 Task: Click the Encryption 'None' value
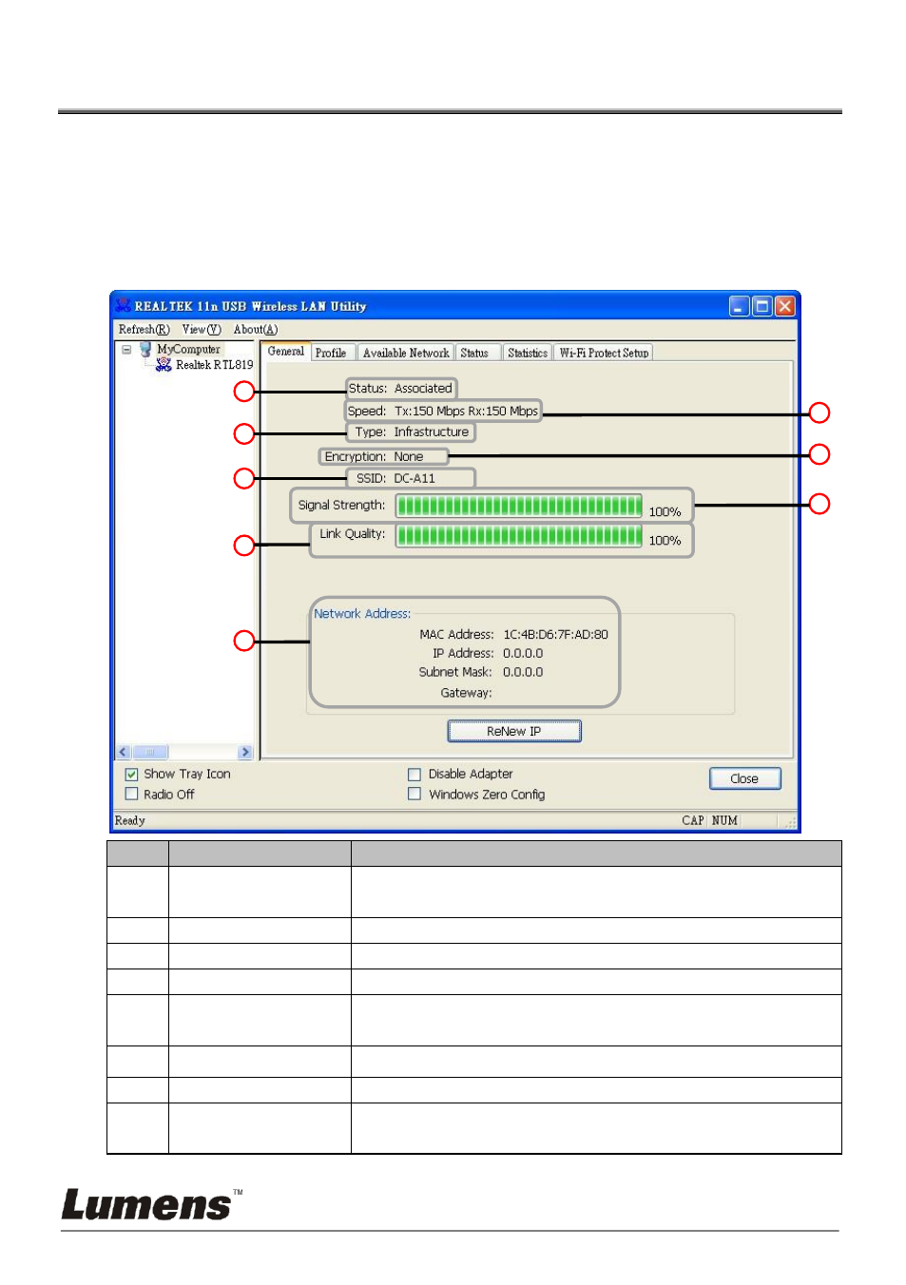pos(409,456)
